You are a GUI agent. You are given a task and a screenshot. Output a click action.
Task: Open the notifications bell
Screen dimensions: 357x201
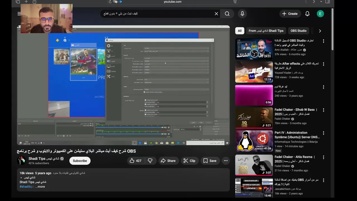point(307,14)
